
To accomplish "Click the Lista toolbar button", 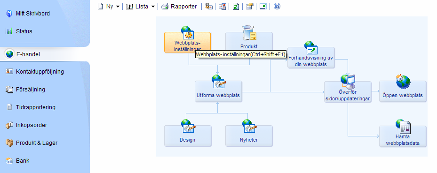I will (x=137, y=7).
